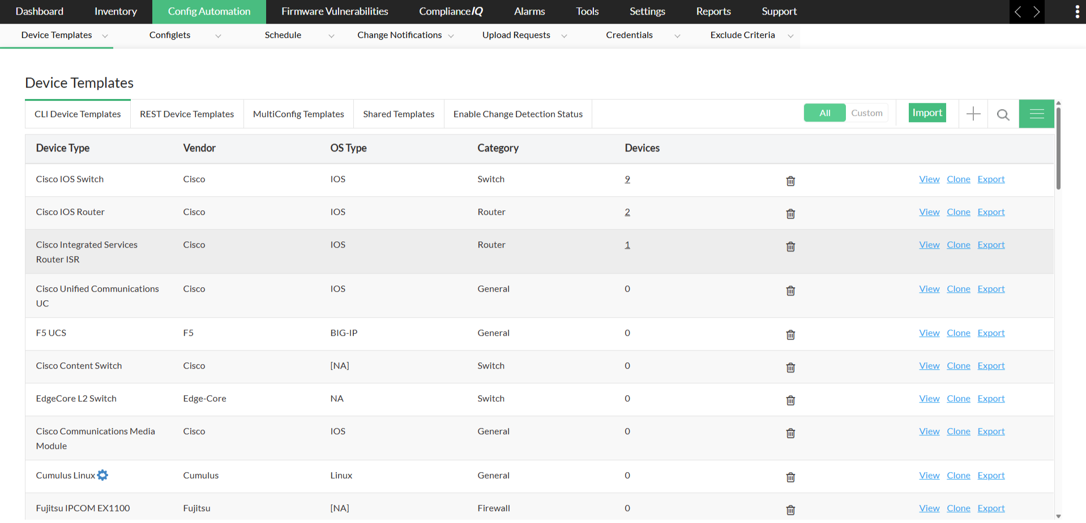Screen dimensions: 1086x523
Task: Select the All templates filter
Action: pyautogui.click(x=824, y=113)
